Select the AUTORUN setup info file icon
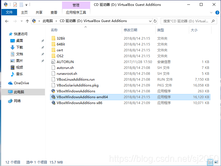This screenshot has width=221, height=166. (53, 62)
